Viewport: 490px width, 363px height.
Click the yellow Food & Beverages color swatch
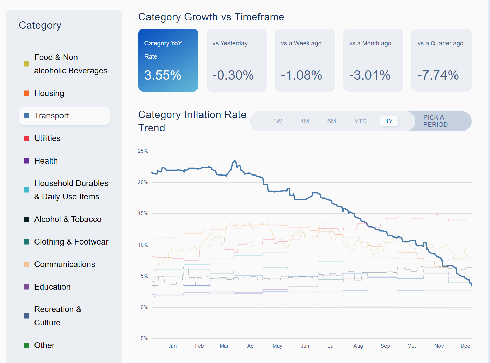point(26,64)
